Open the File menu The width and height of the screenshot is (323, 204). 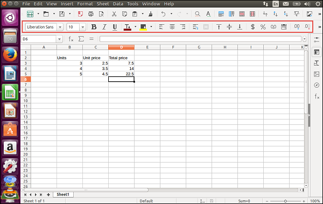26,4
